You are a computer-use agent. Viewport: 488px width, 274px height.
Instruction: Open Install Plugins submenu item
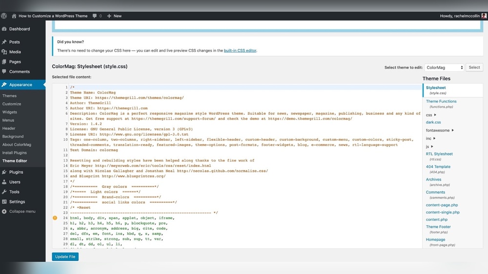tap(14, 153)
